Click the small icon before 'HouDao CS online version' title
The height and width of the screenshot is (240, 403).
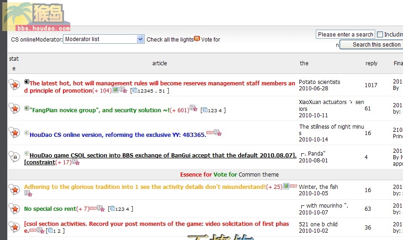27,133
